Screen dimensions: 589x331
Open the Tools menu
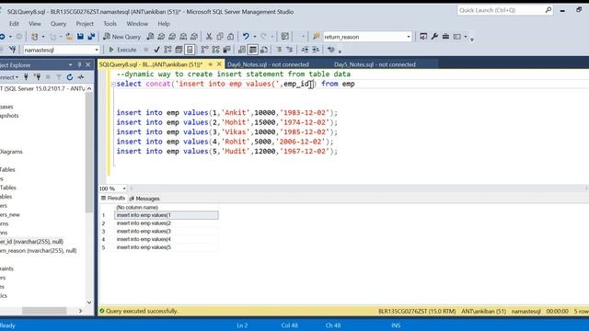click(110, 24)
